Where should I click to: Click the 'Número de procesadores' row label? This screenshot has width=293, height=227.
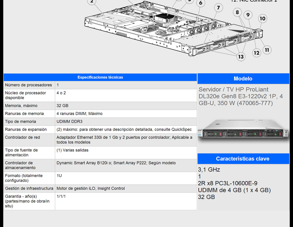(28, 85)
